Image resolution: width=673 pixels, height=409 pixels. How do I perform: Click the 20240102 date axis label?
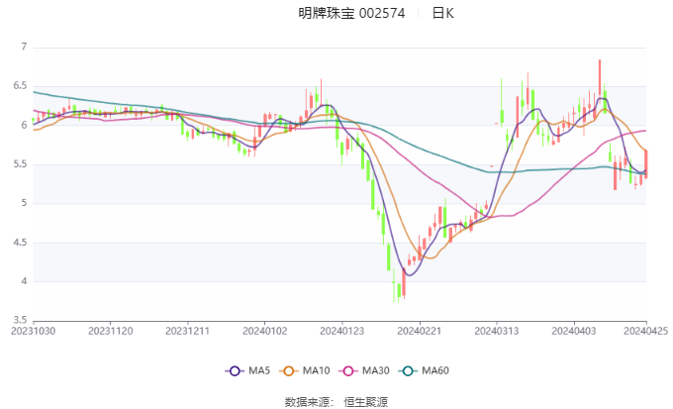[265, 331]
